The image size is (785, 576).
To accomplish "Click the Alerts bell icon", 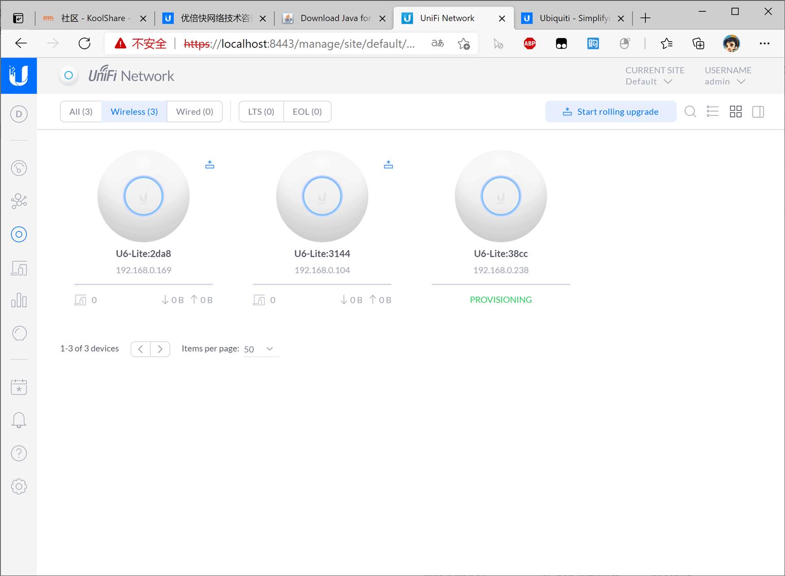I will (x=19, y=420).
